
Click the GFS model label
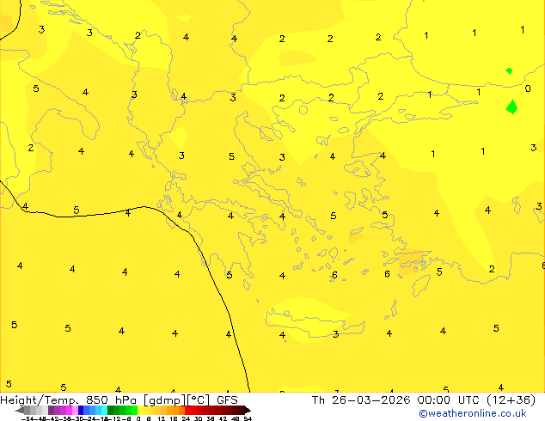[x=227, y=400]
